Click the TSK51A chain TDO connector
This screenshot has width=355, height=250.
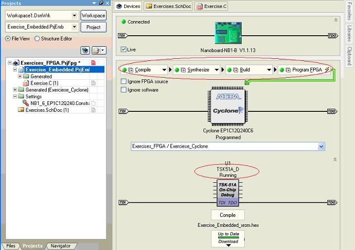click(332, 202)
